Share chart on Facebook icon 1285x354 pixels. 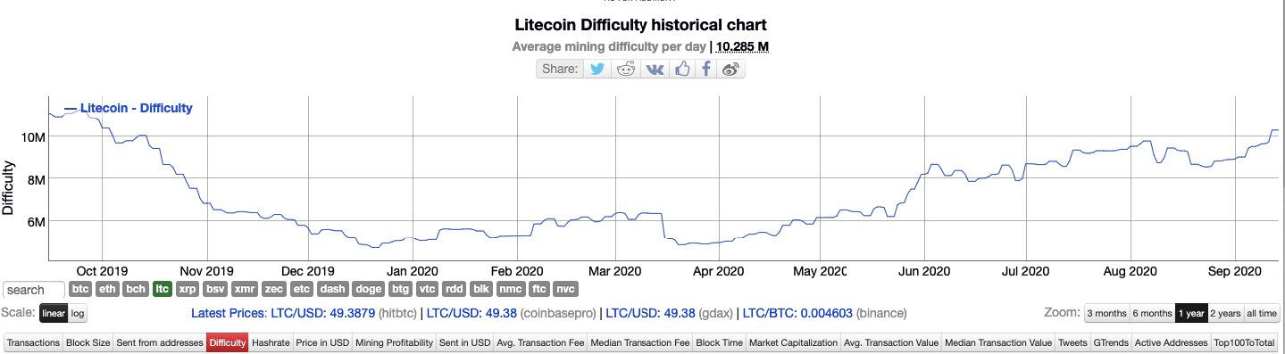706,69
